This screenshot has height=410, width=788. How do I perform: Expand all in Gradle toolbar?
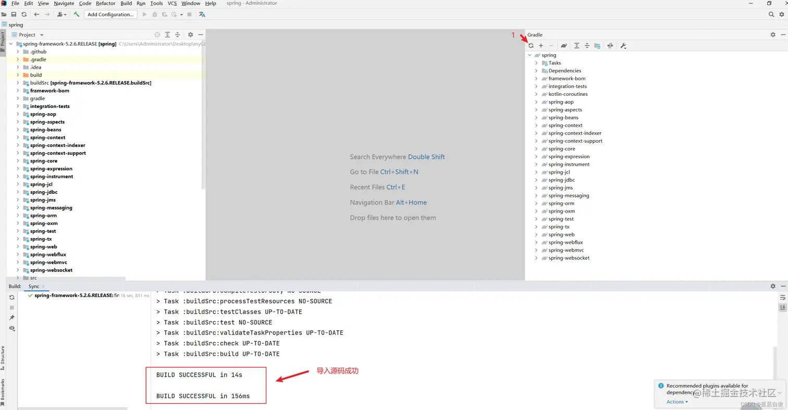[577, 46]
